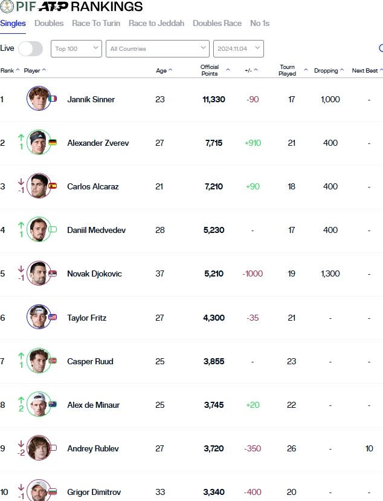Screen dimensions: 383x501
Task: Click Alexander Zverev's German flag icon
Action: (53, 142)
